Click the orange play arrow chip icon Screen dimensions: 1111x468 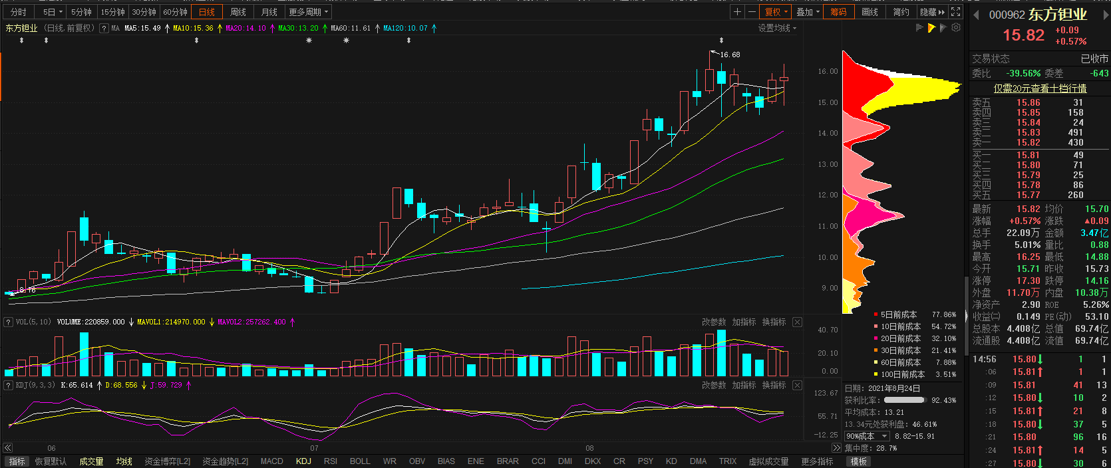931,28
